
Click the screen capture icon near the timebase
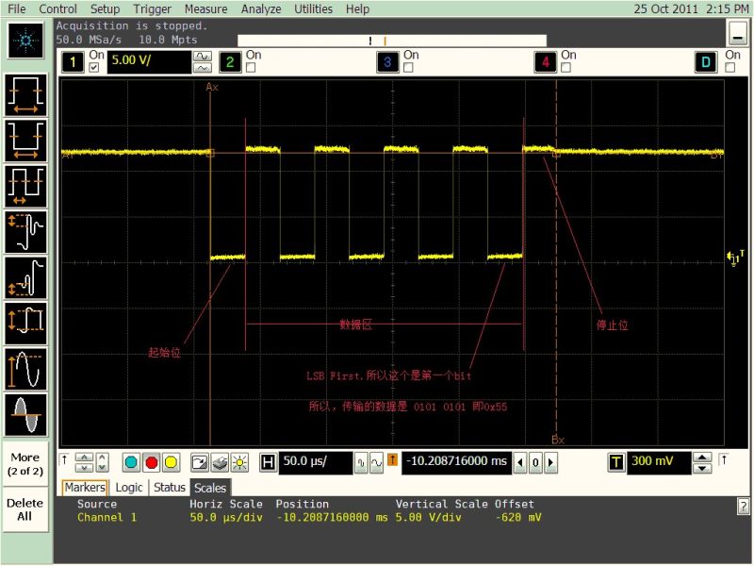[200, 462]
